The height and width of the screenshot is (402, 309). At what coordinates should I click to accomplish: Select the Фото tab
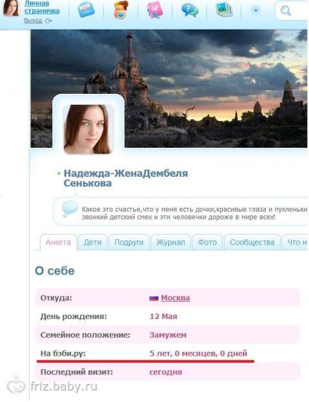[207, 242]
